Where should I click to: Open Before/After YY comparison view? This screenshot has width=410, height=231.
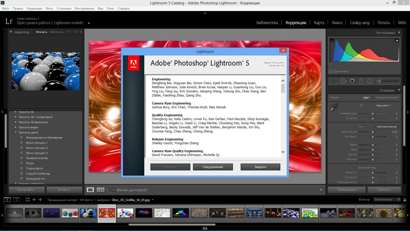100,190
